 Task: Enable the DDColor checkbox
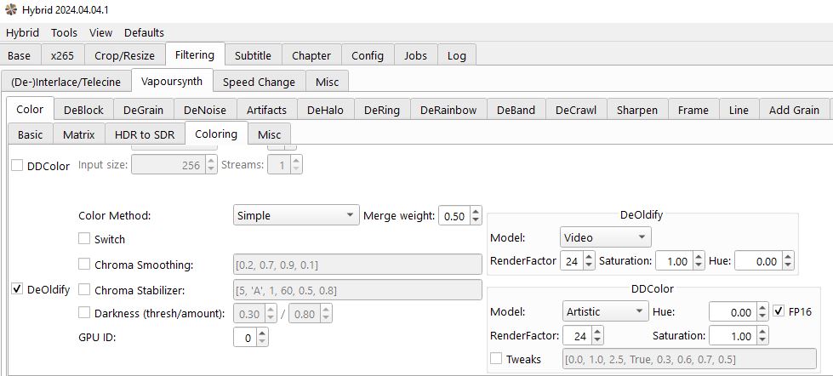click(x=17, y=166)
